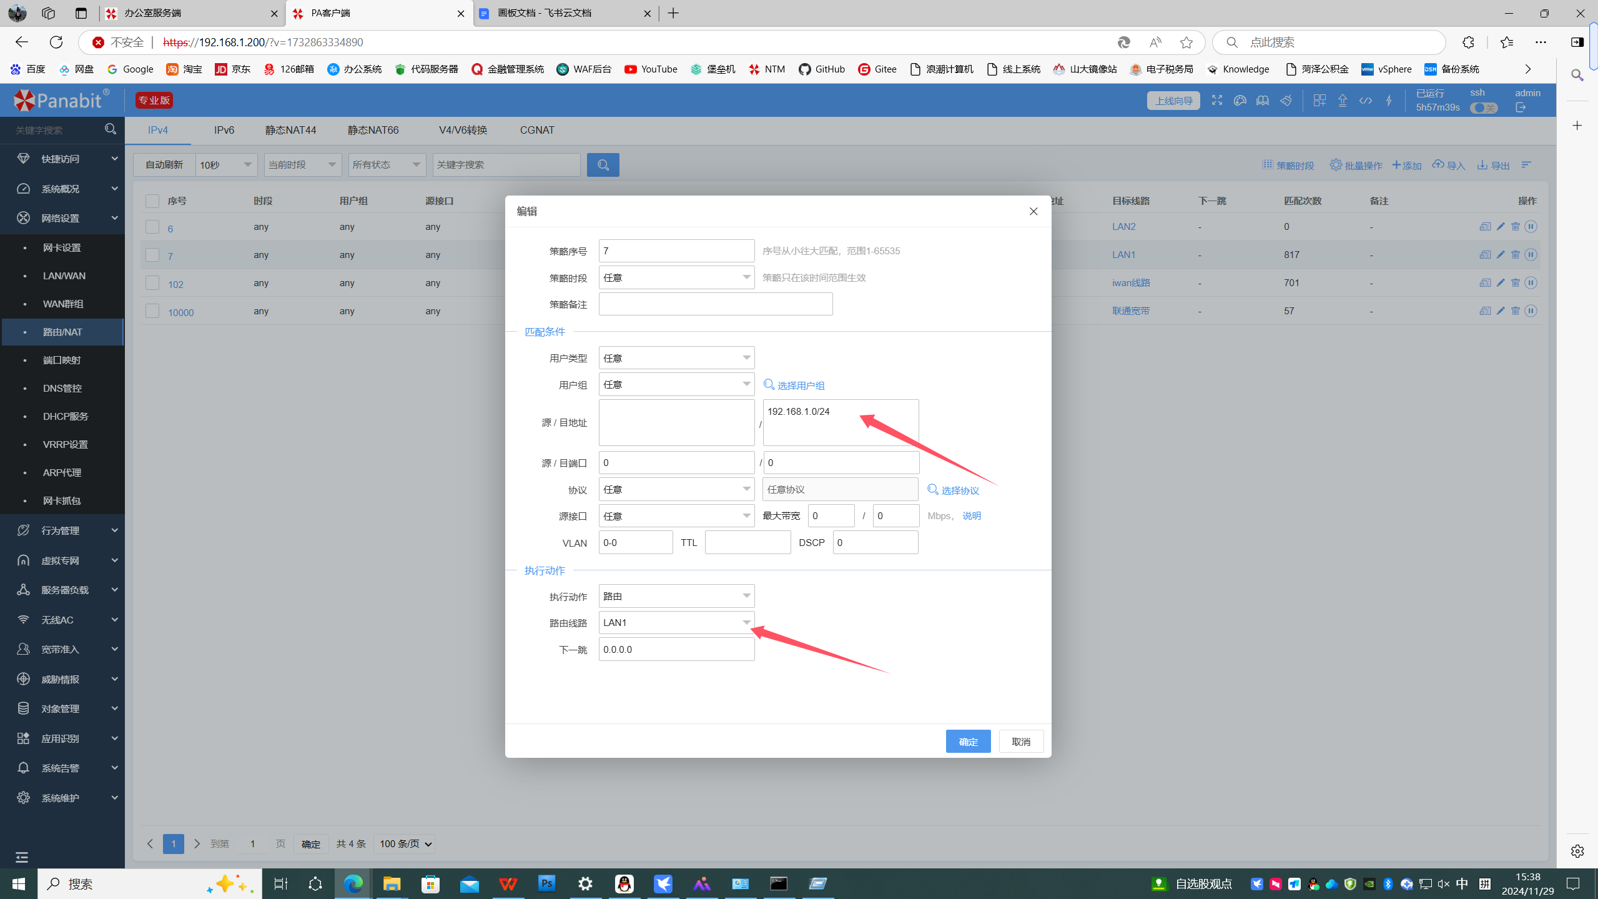Click the 确定 button in edit dialog
Screen dimensions: 1598x899
point(968,742)
